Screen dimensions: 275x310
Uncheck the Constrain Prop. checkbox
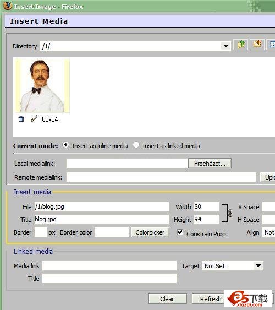180,232
